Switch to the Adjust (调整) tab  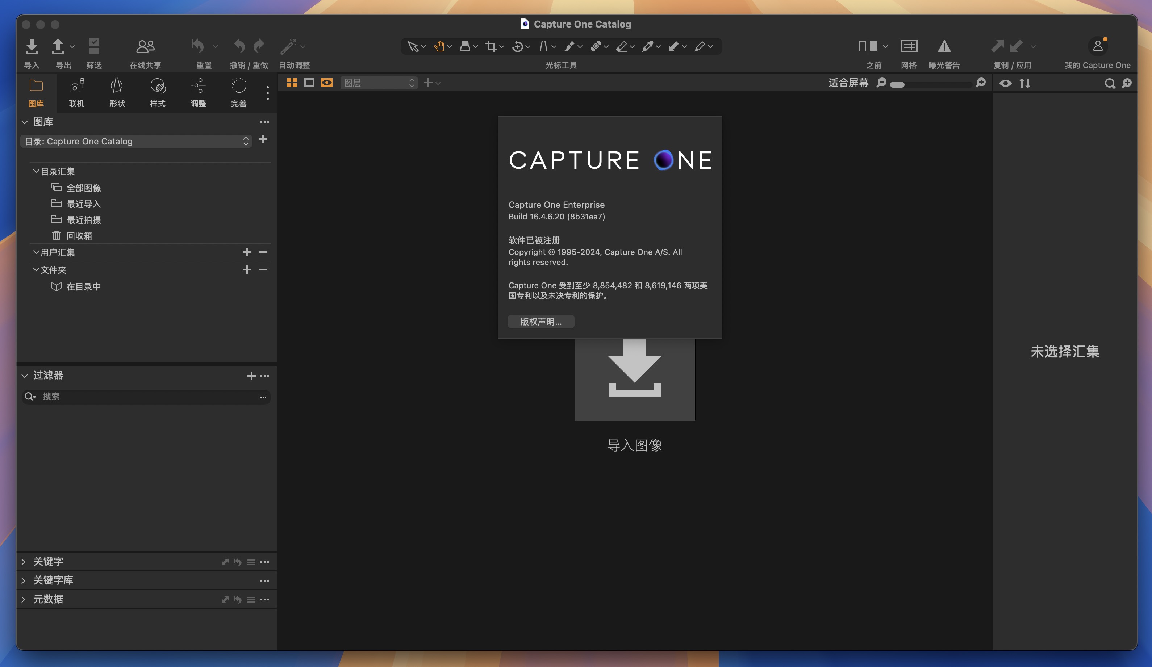[198, 93]
